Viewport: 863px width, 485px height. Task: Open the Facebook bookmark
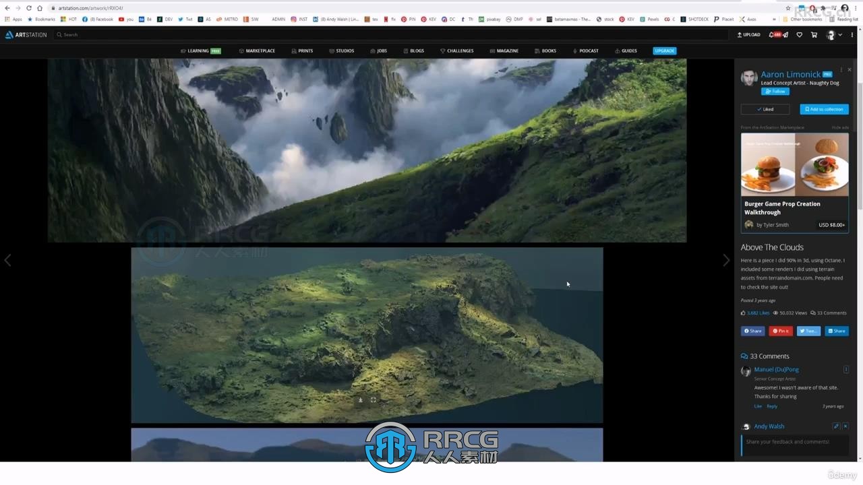(x=98, y=20)
